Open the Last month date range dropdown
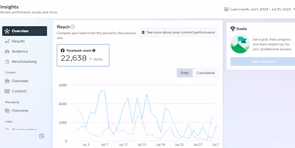 click(x=260, y=9)
